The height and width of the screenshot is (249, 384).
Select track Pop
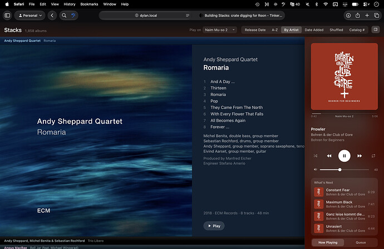point(214,101)
